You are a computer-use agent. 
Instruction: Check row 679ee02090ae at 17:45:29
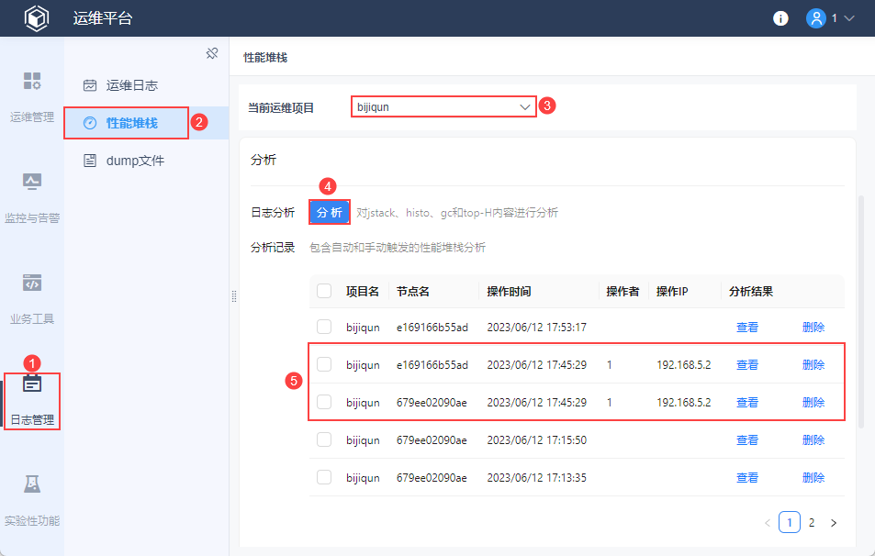[x=324, y=402]
